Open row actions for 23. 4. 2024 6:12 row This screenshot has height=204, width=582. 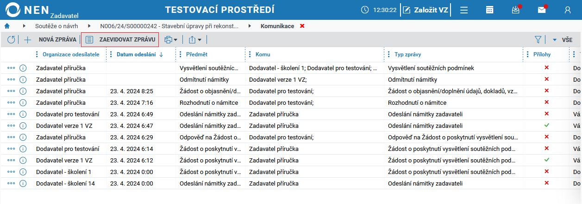click(11, 160)
